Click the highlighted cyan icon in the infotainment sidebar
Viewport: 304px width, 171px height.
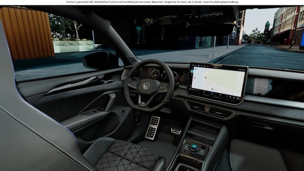pyautogui.click(x=192, y=71)
